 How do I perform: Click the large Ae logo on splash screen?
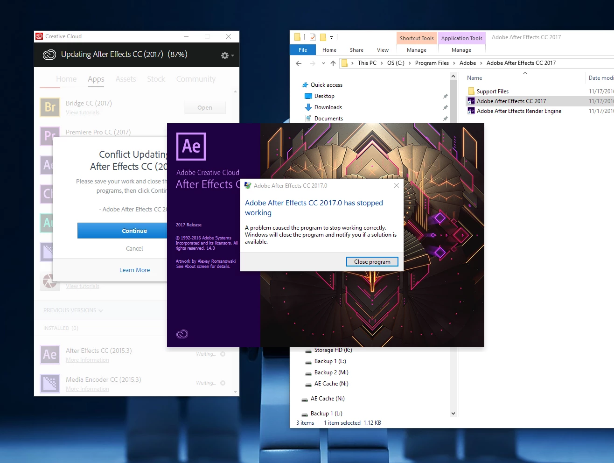point(191,146)
